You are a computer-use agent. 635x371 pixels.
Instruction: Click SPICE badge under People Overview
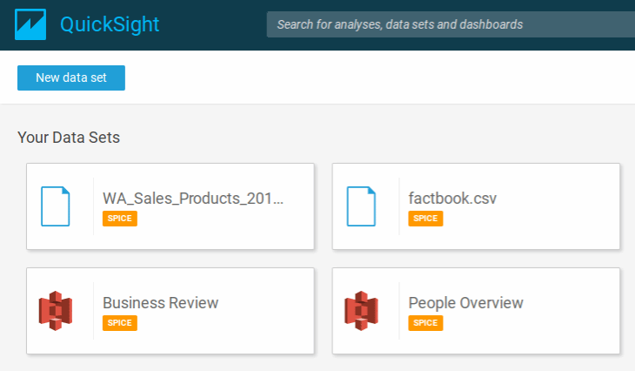click(425, 323)
